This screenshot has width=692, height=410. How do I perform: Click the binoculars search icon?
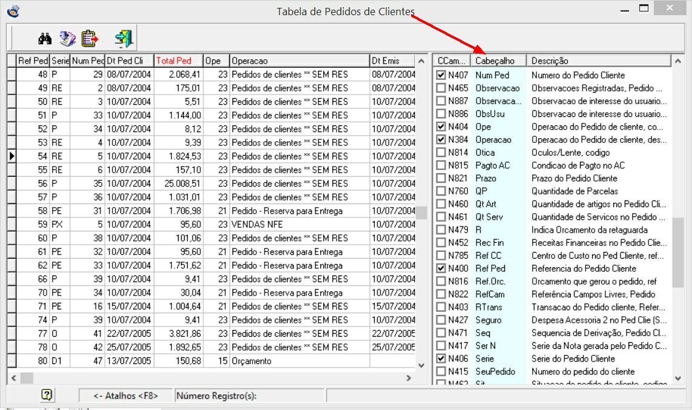(x=45, y=39)
